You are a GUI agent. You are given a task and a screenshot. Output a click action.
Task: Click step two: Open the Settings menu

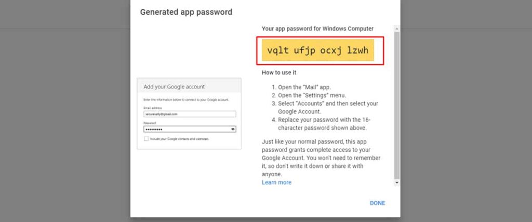[x=309, y=95]
